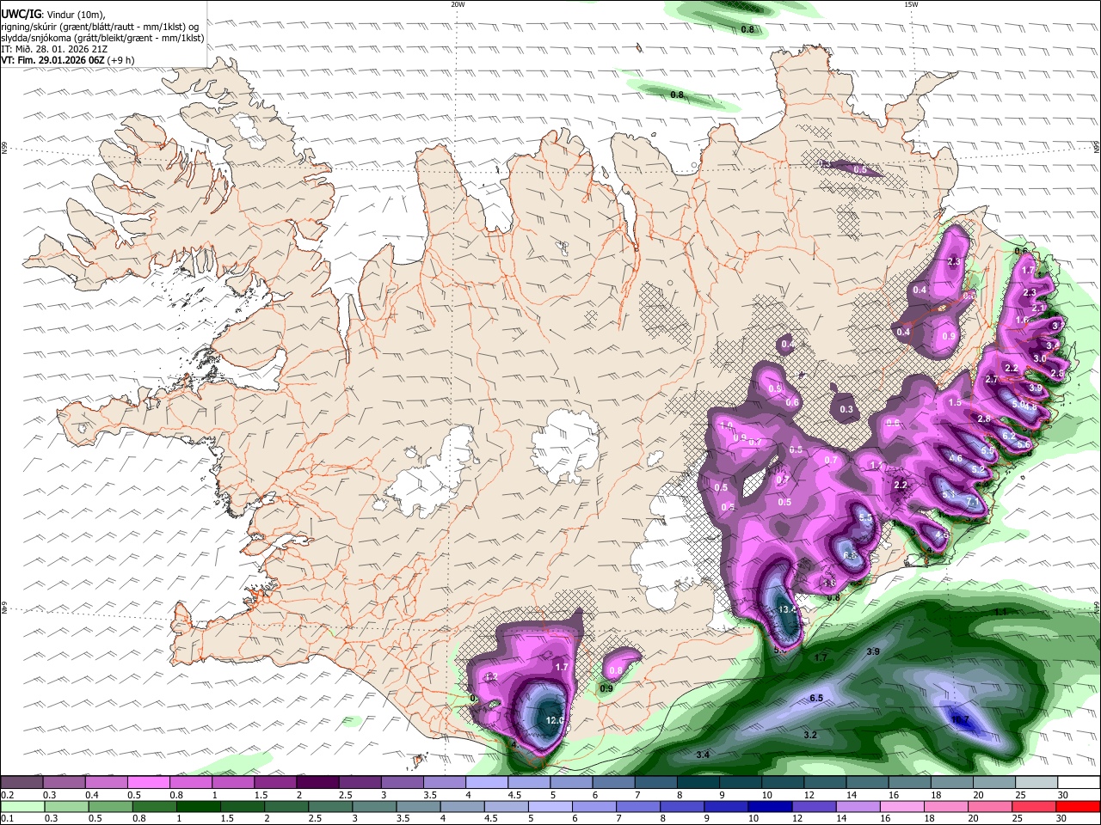
Task: Click the 1.0 snowfall value on the map
Action: coord(726,425)
